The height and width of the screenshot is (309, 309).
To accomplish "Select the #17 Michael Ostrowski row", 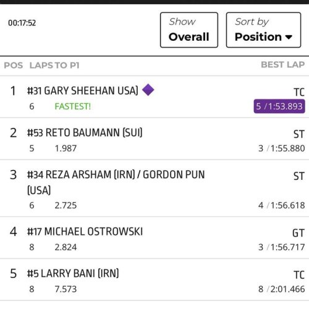I will click(154, 238).
